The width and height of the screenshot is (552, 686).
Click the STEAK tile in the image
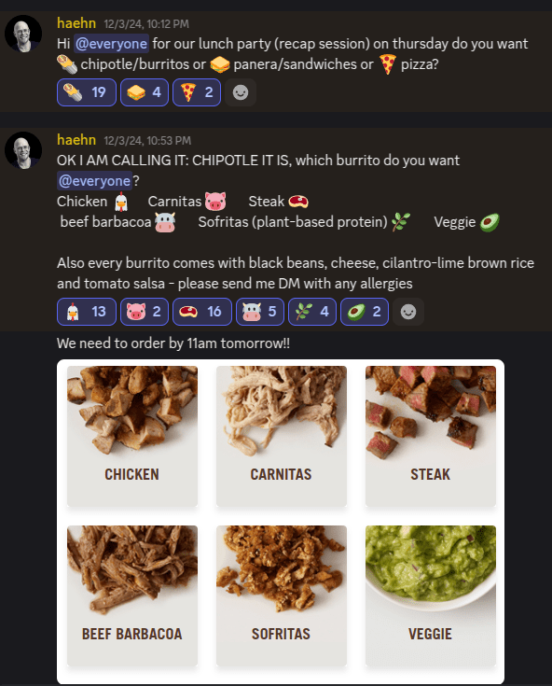point(431,436)
